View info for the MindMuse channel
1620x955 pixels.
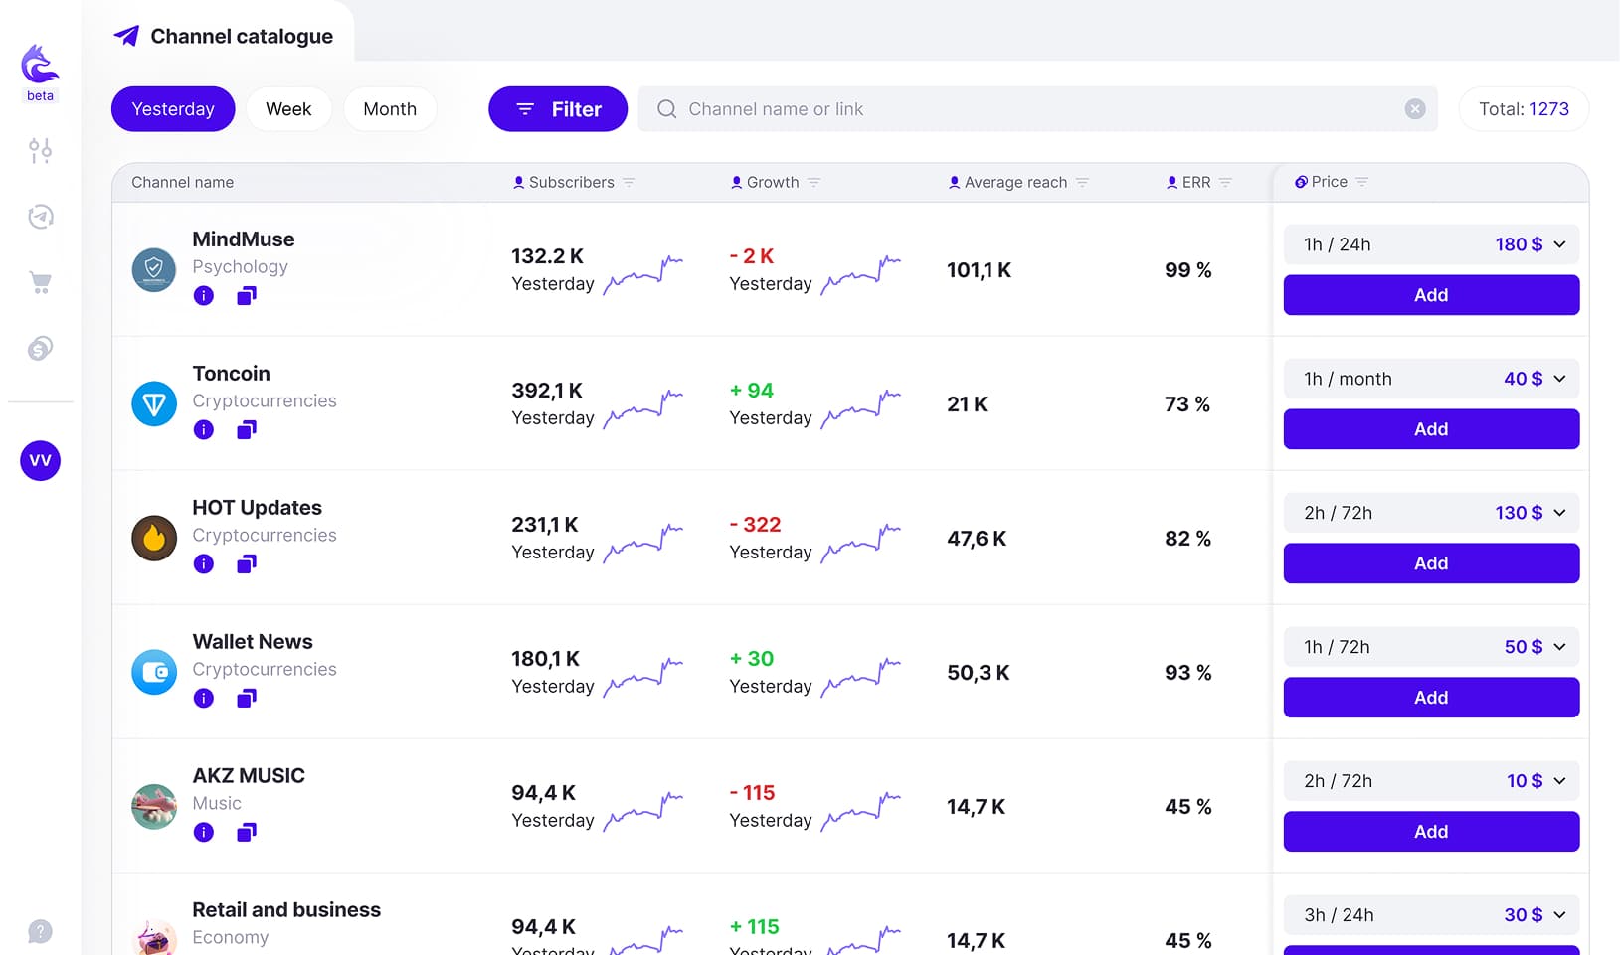[203, 295]
